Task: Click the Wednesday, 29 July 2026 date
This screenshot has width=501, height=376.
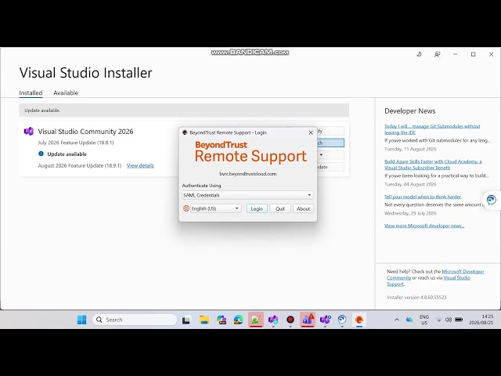Action: click(410, 213)
